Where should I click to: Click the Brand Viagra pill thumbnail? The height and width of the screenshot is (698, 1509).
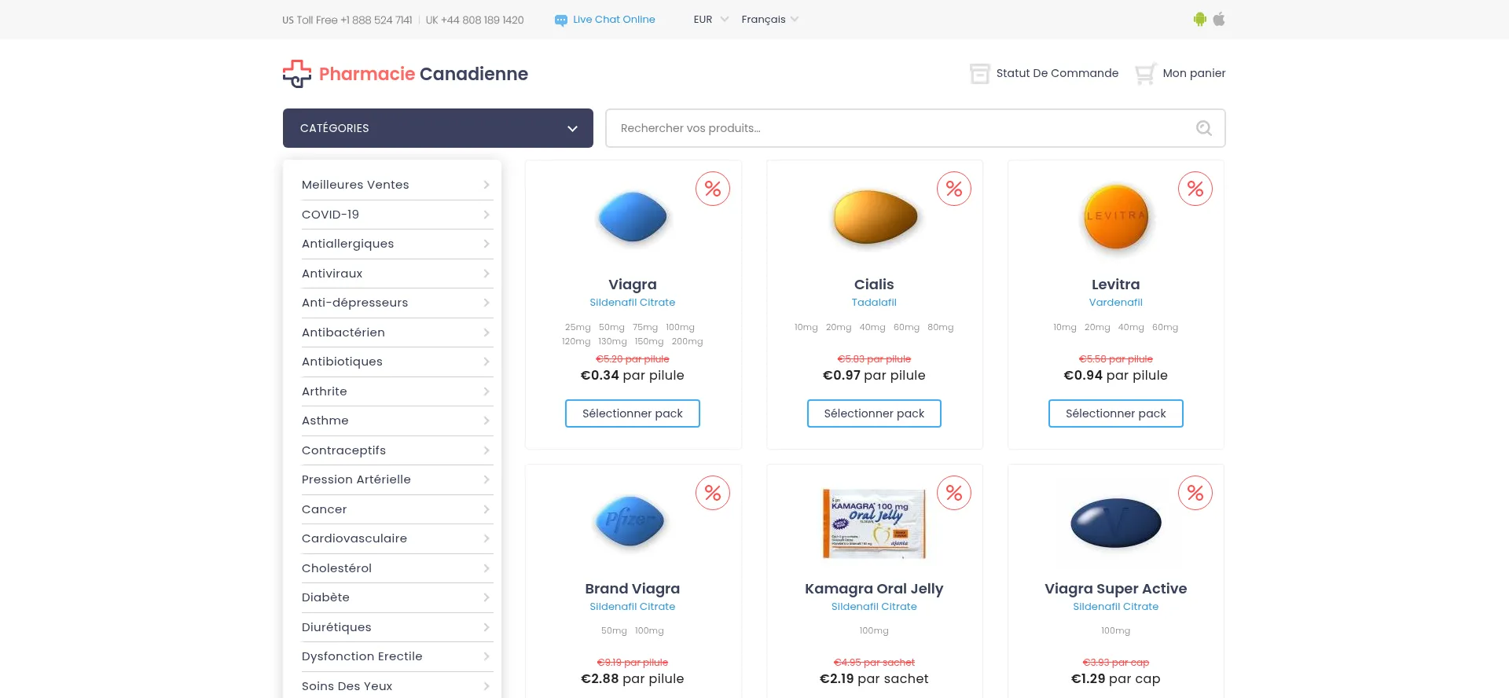(x=631, y=521)
